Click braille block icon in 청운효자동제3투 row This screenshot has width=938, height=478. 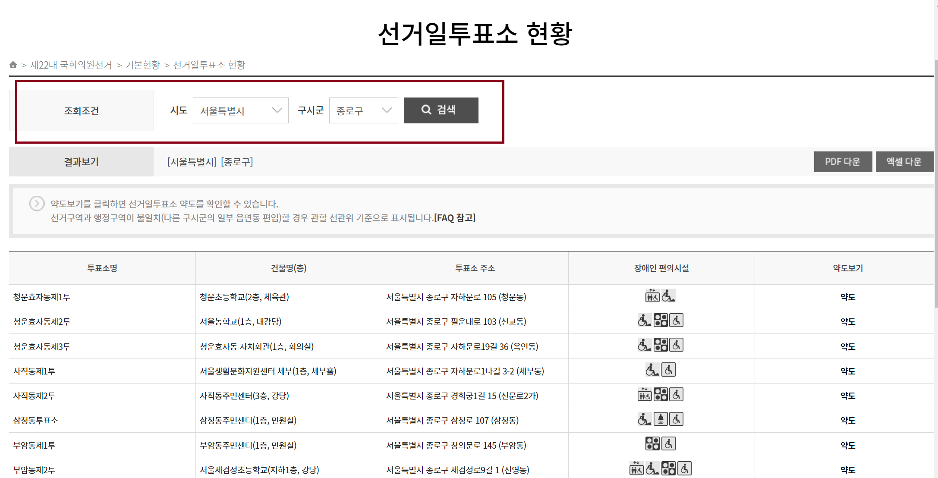661,345
